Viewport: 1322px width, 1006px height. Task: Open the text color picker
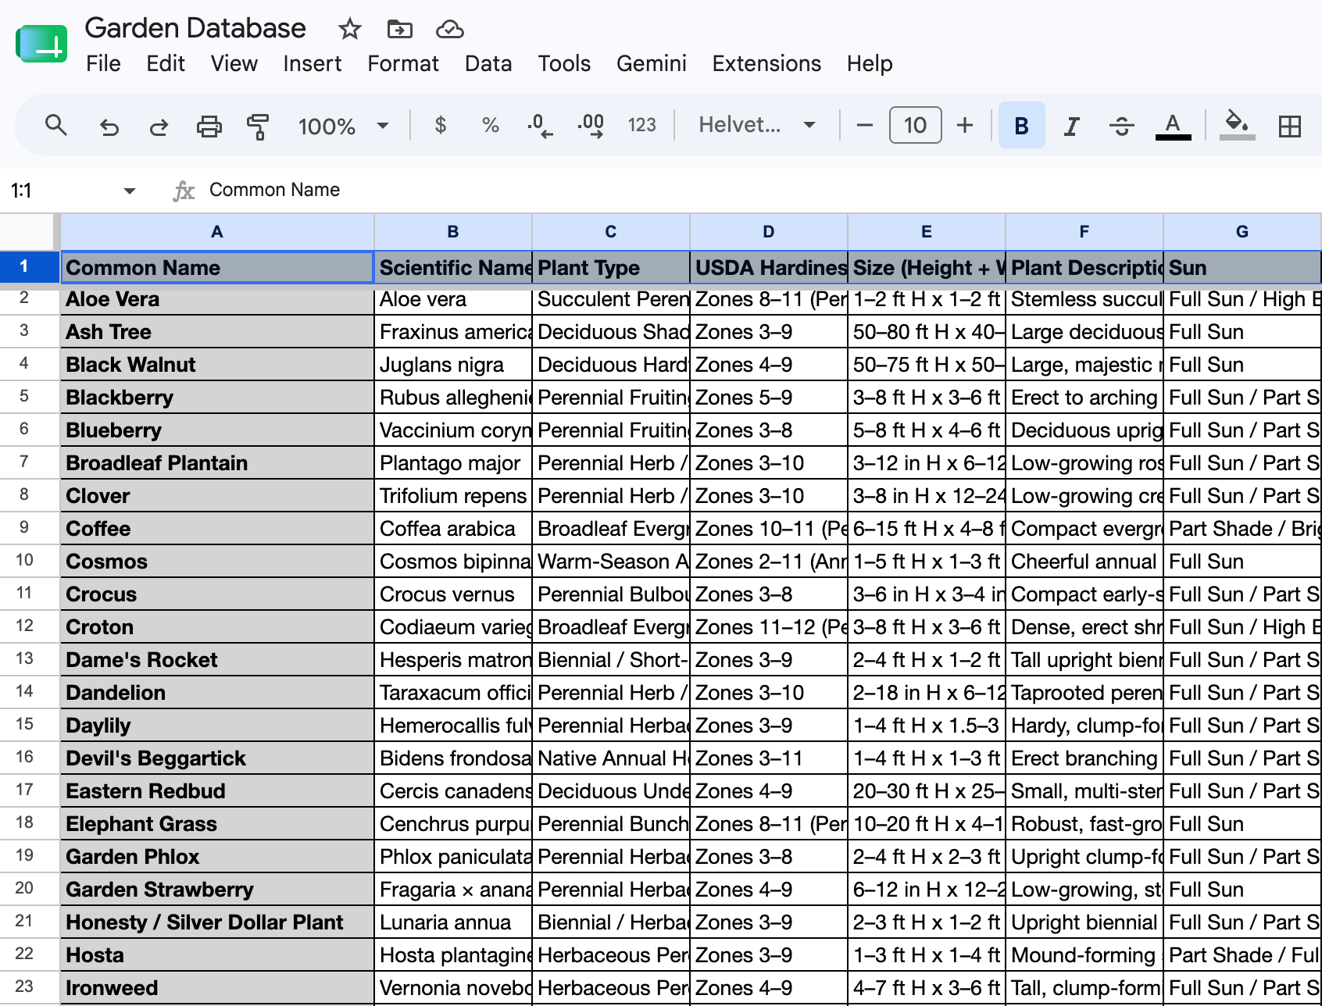1173,126
